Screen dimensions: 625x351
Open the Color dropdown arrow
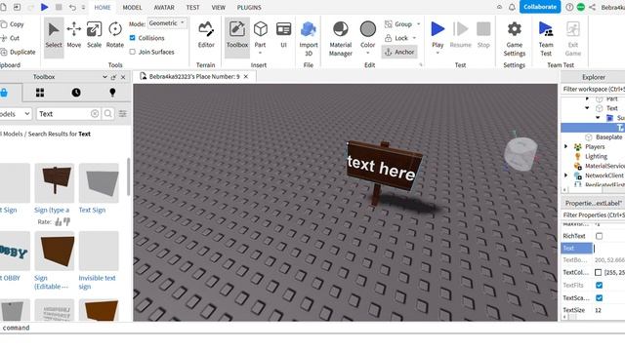[367, 53]
